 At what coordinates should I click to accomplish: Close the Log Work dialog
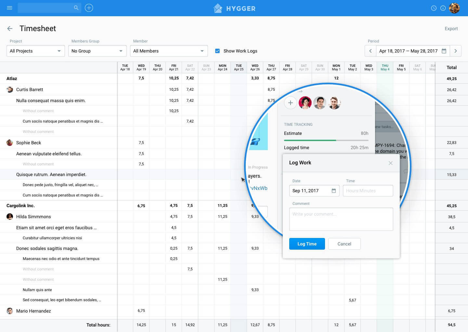click(391, 163)
